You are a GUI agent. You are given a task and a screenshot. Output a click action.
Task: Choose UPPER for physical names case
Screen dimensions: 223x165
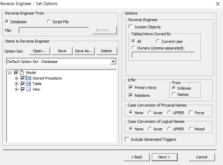coord(169,112)
